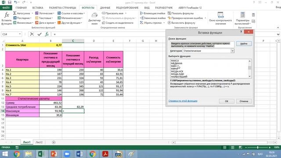Click the zoom in plus button
Viewport: 281px width, 158px height.
click(x=270, y=147)
